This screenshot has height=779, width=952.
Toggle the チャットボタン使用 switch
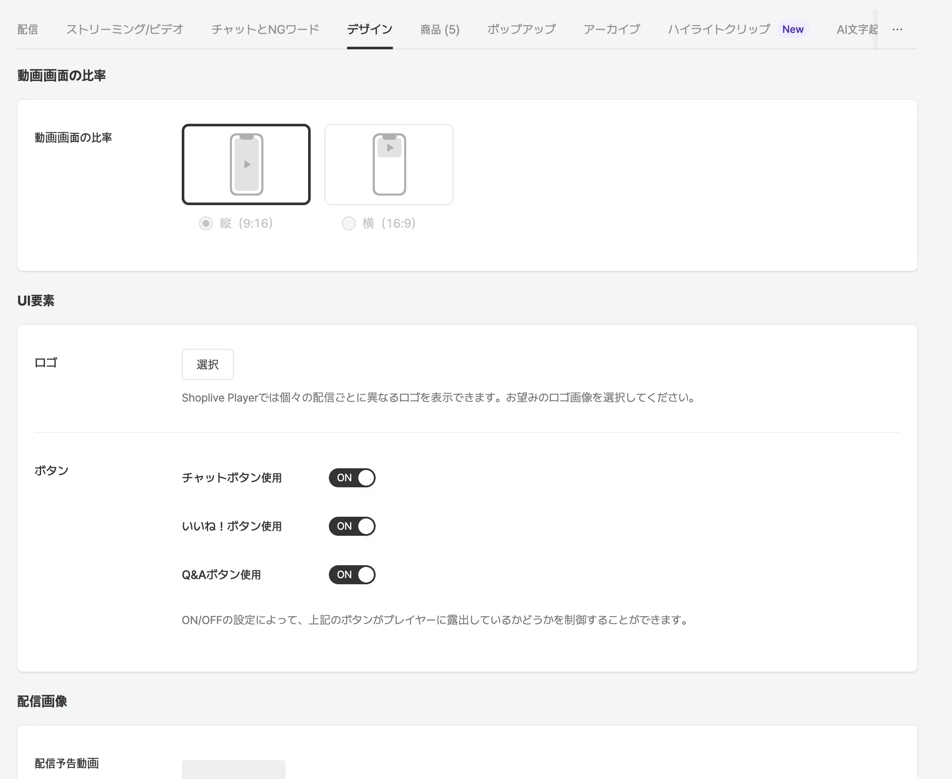coord(352,478)
